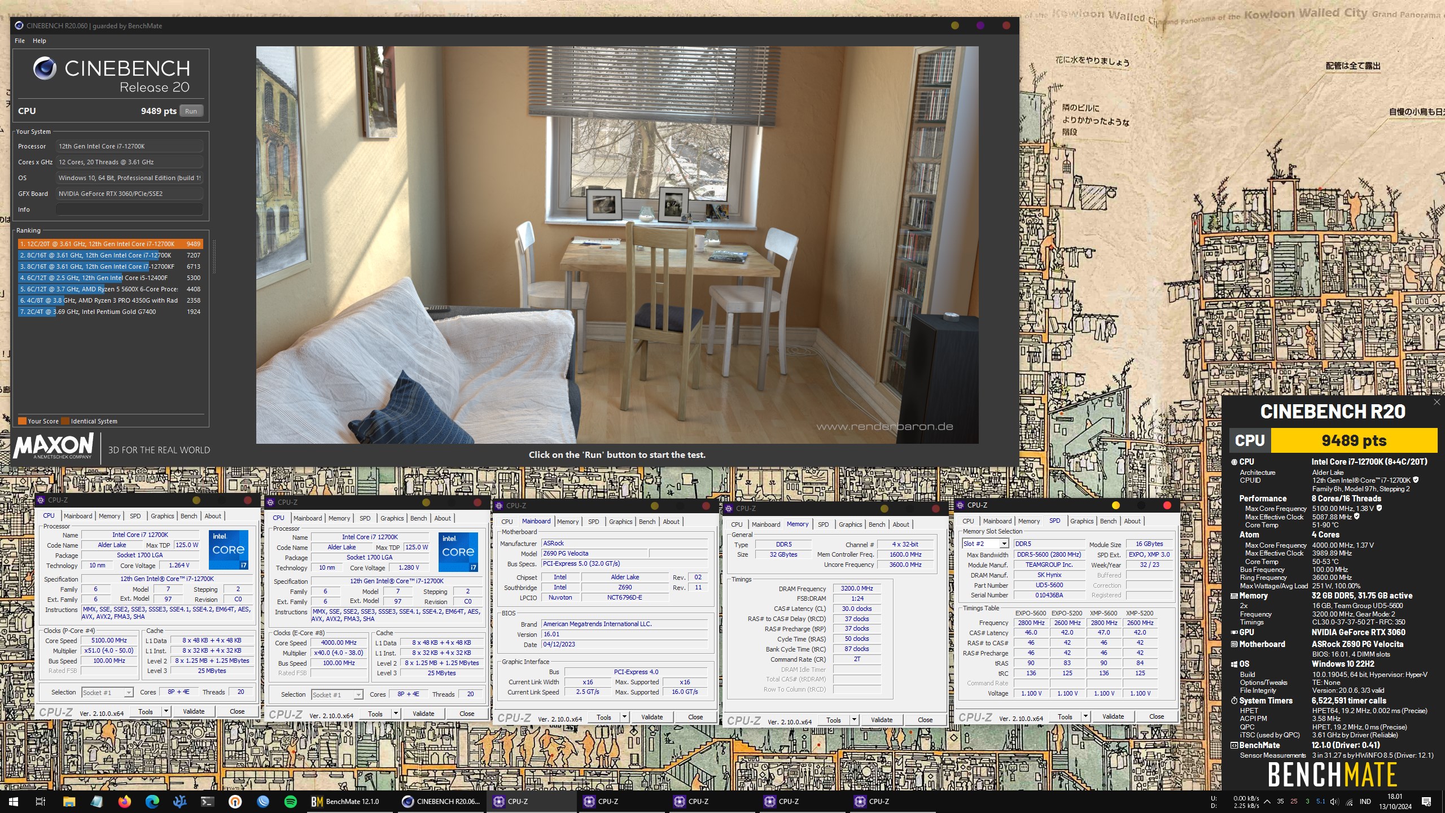
Task: Expand Tools dropdown arrow in Mainboard CPU-Z window
Action: [x=624, y=717]
